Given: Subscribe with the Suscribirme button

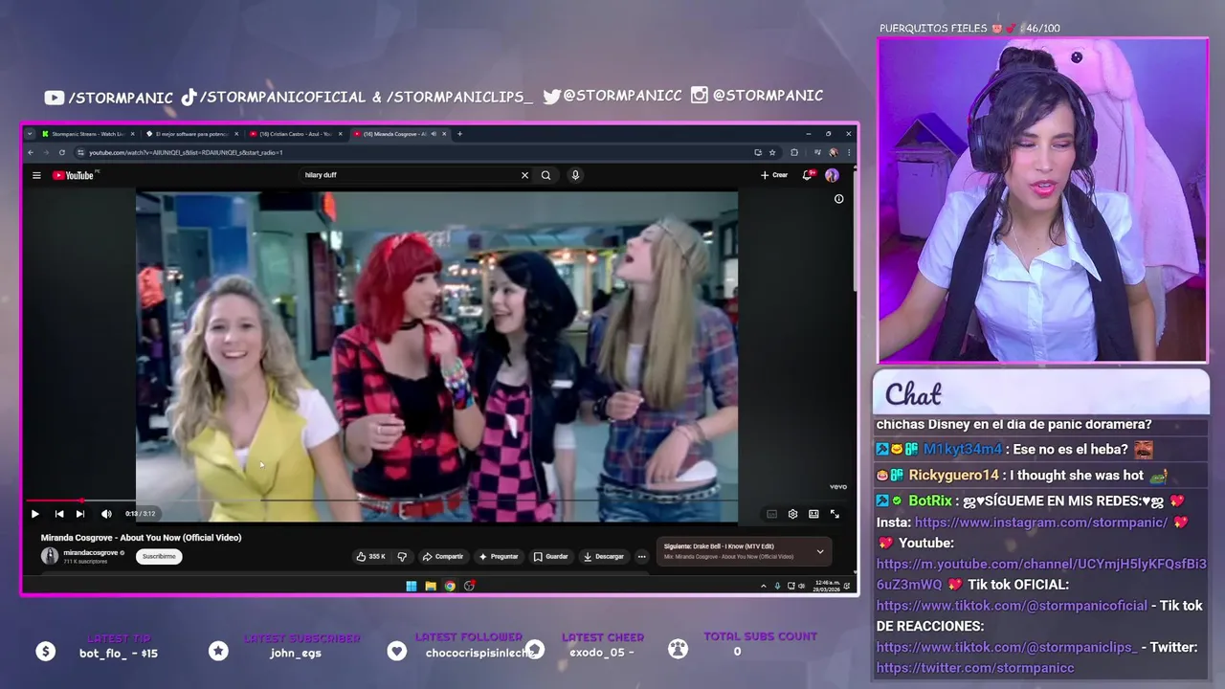Looking at the screenshot, I should coord(159,556).
